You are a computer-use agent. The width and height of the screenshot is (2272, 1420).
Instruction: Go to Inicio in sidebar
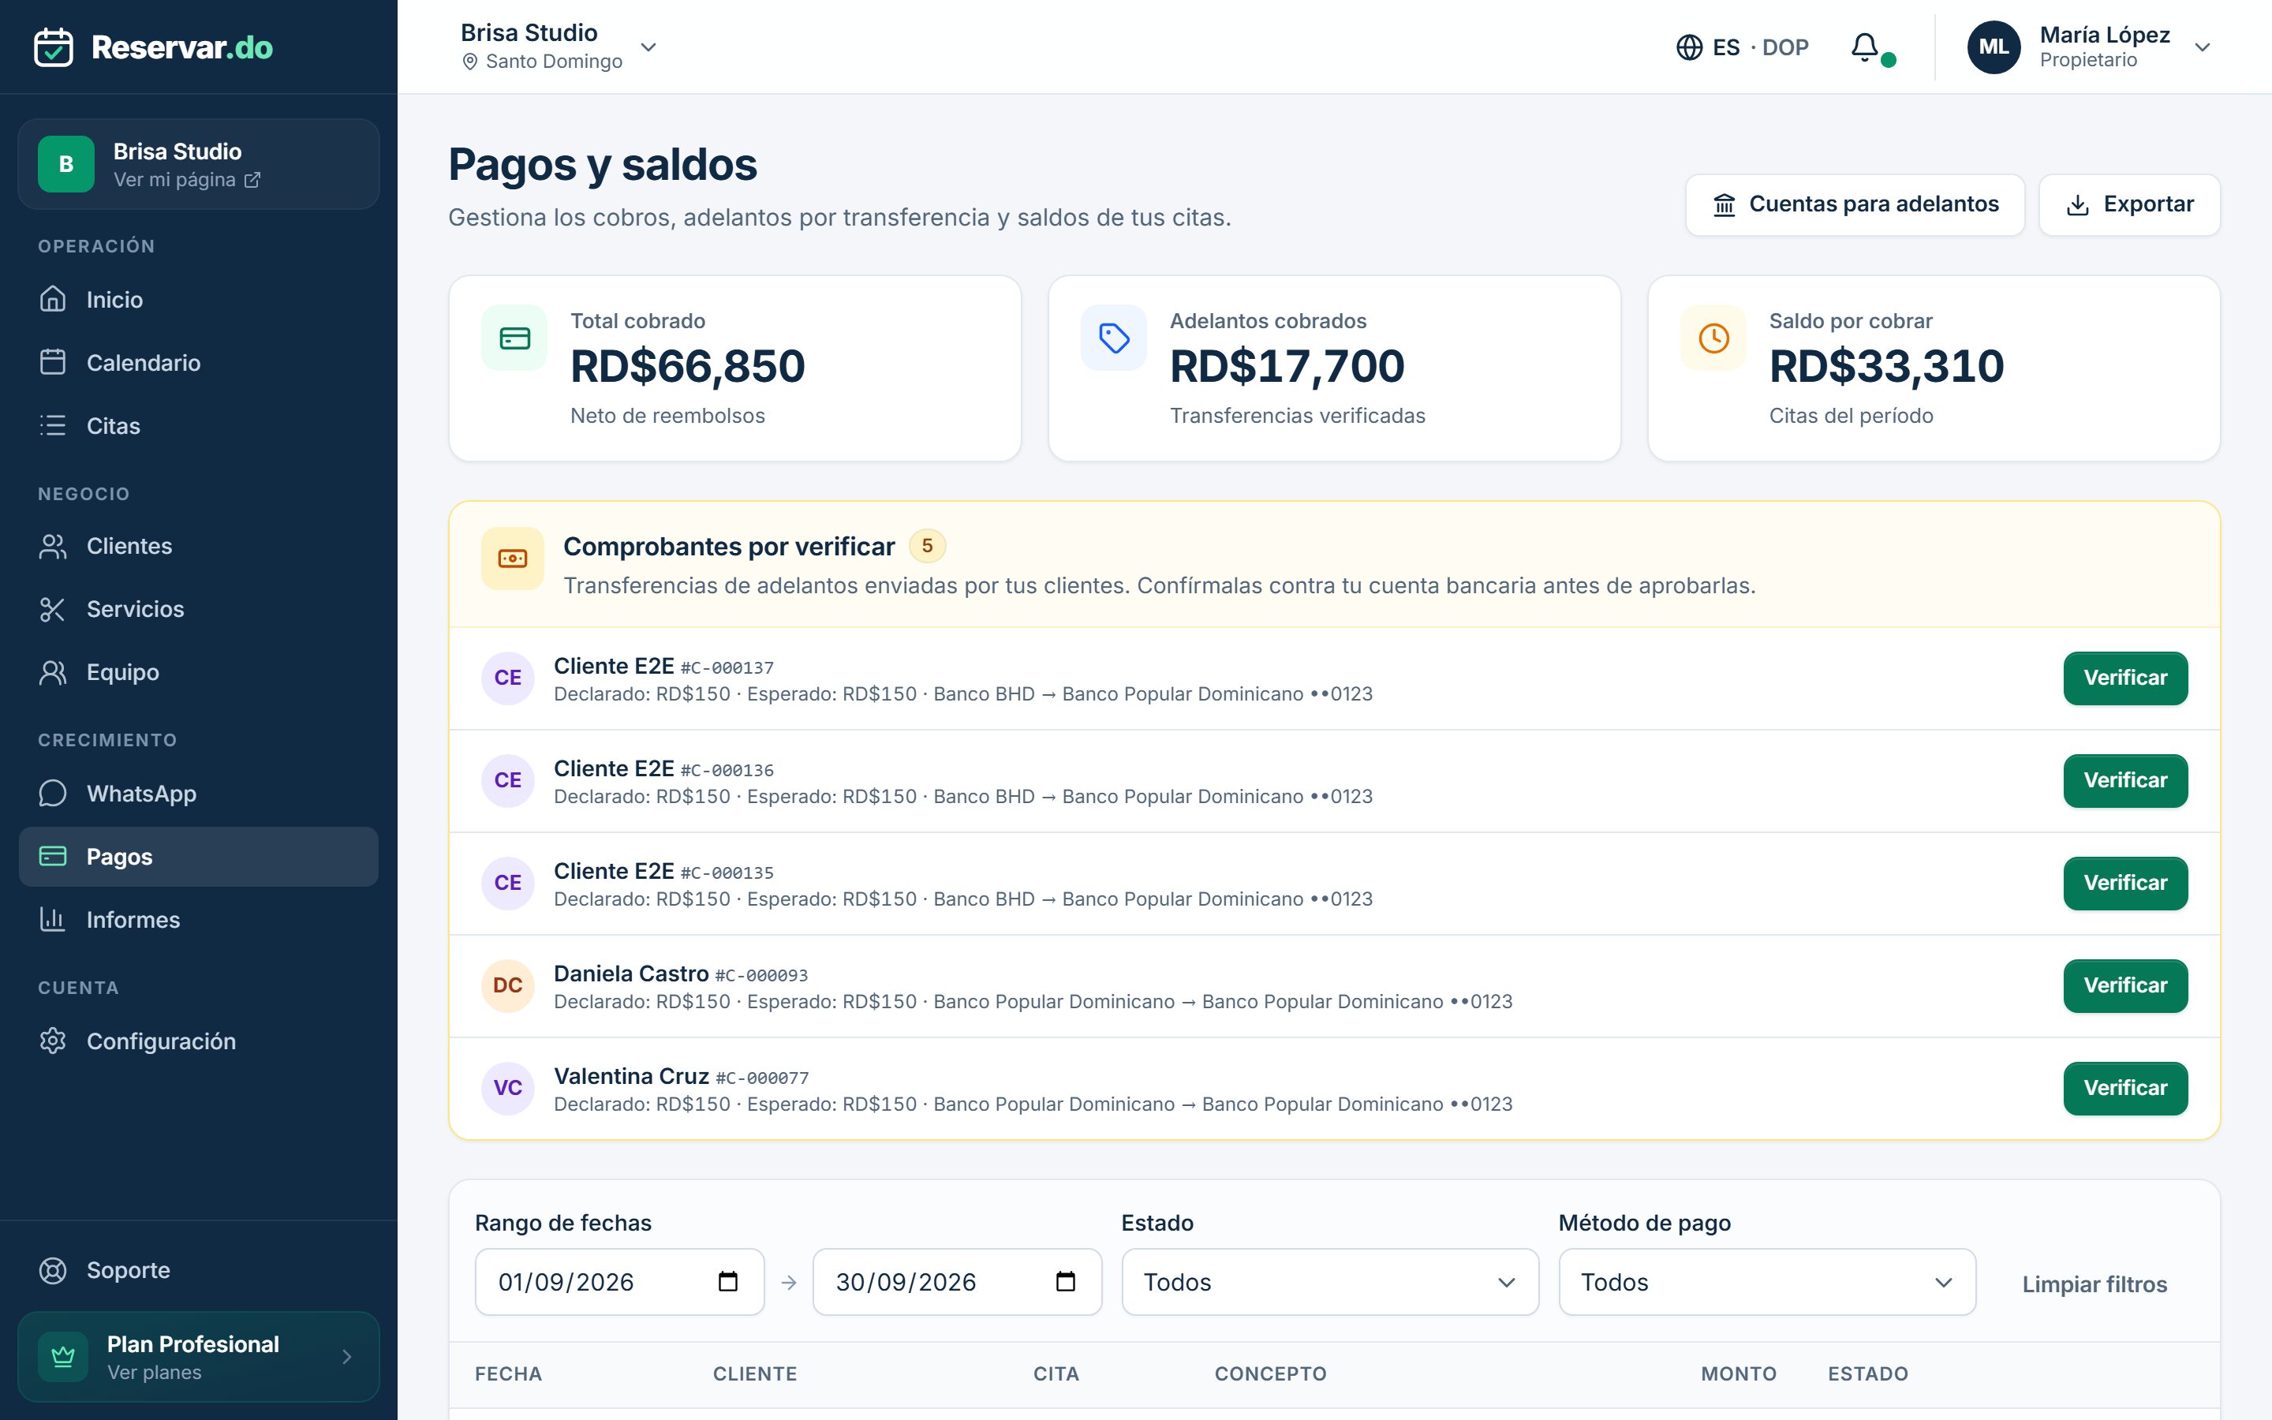[x=198, y=300]
